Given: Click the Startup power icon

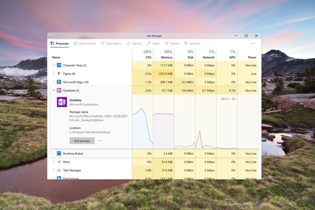Looking at the screenshot, I should pyautogui.click(x=128, y=43).
